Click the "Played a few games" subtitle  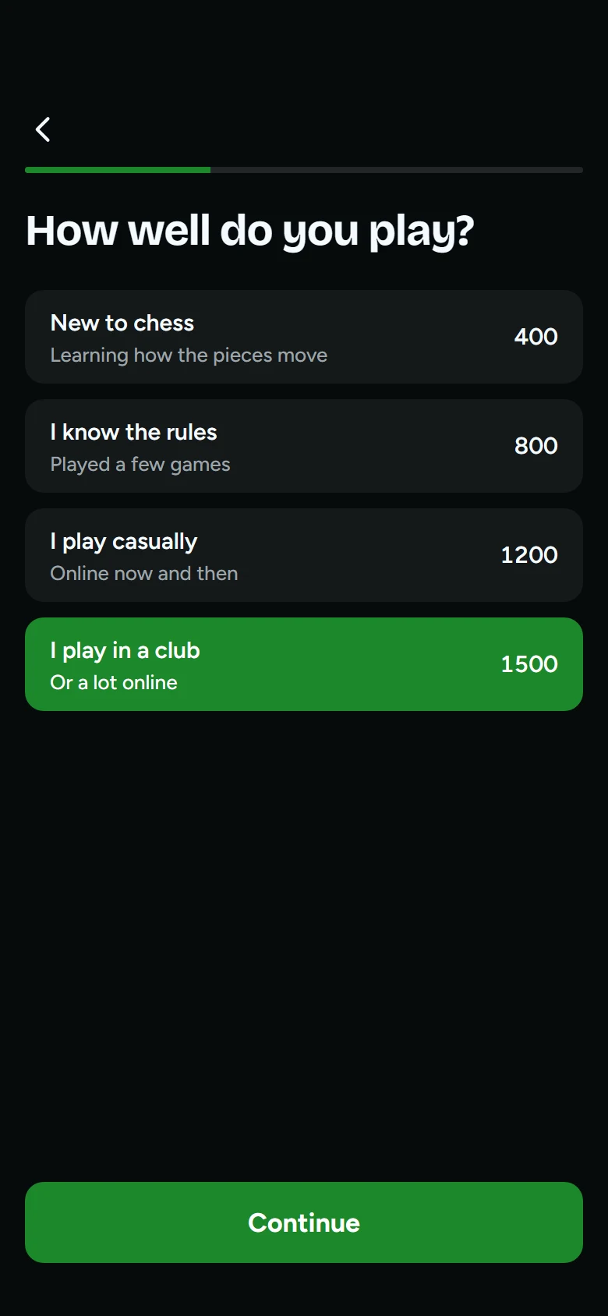tap(140, 465)
